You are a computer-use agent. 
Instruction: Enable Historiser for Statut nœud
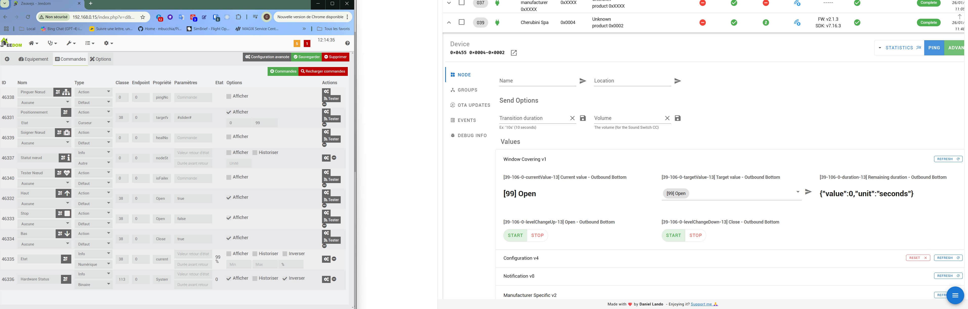[255, 153]
